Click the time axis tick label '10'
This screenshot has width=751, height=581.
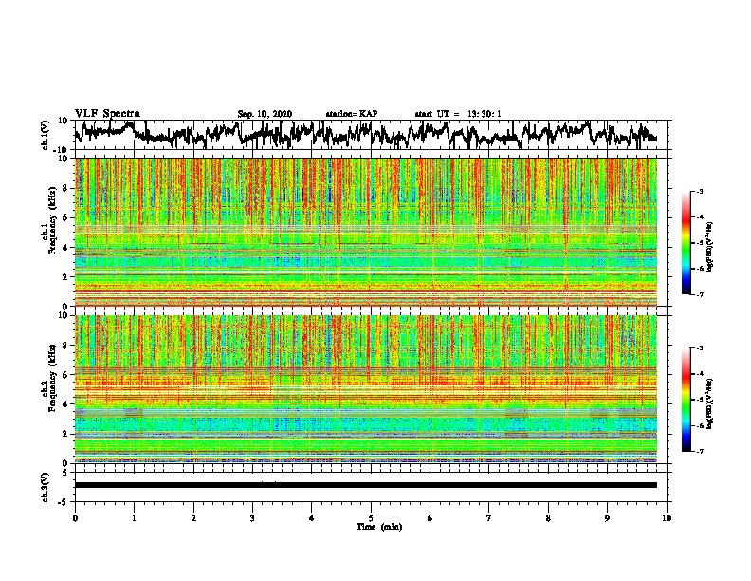[667, 518]
